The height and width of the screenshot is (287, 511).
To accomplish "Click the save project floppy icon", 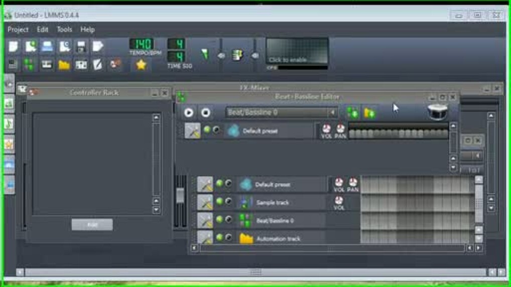I will pyautogui.click(x=81, y=47).
